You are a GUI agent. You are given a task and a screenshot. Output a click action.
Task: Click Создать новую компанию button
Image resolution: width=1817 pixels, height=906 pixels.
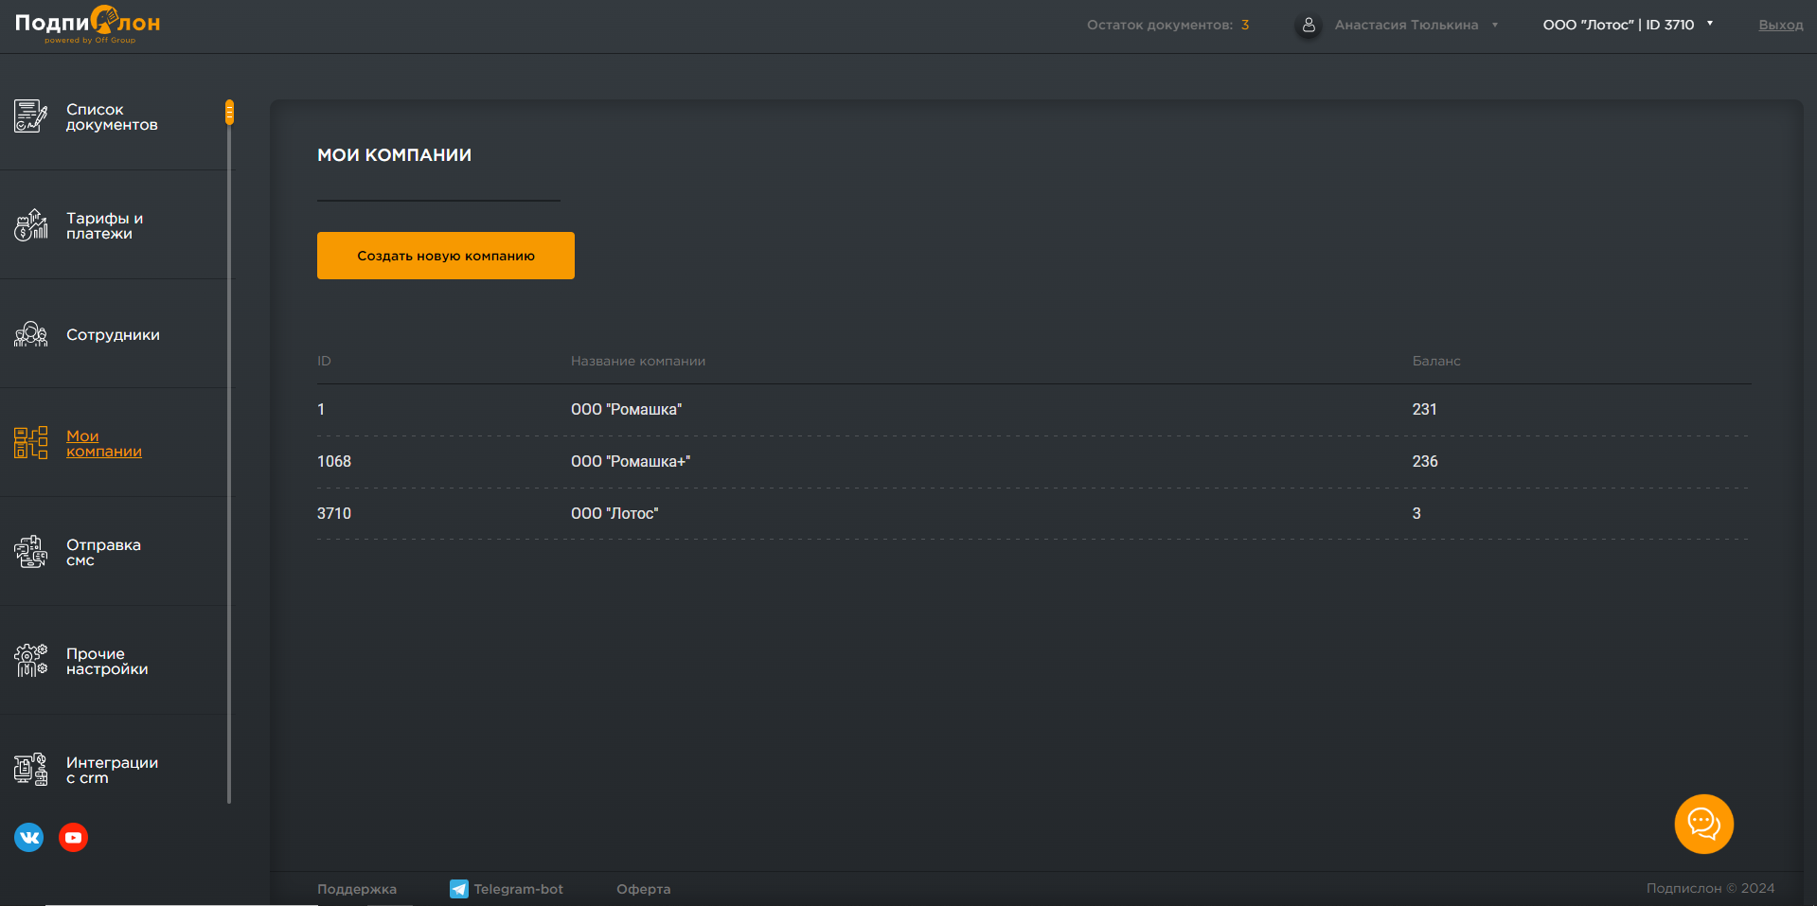pyautogui.click(x=446, y=256)
